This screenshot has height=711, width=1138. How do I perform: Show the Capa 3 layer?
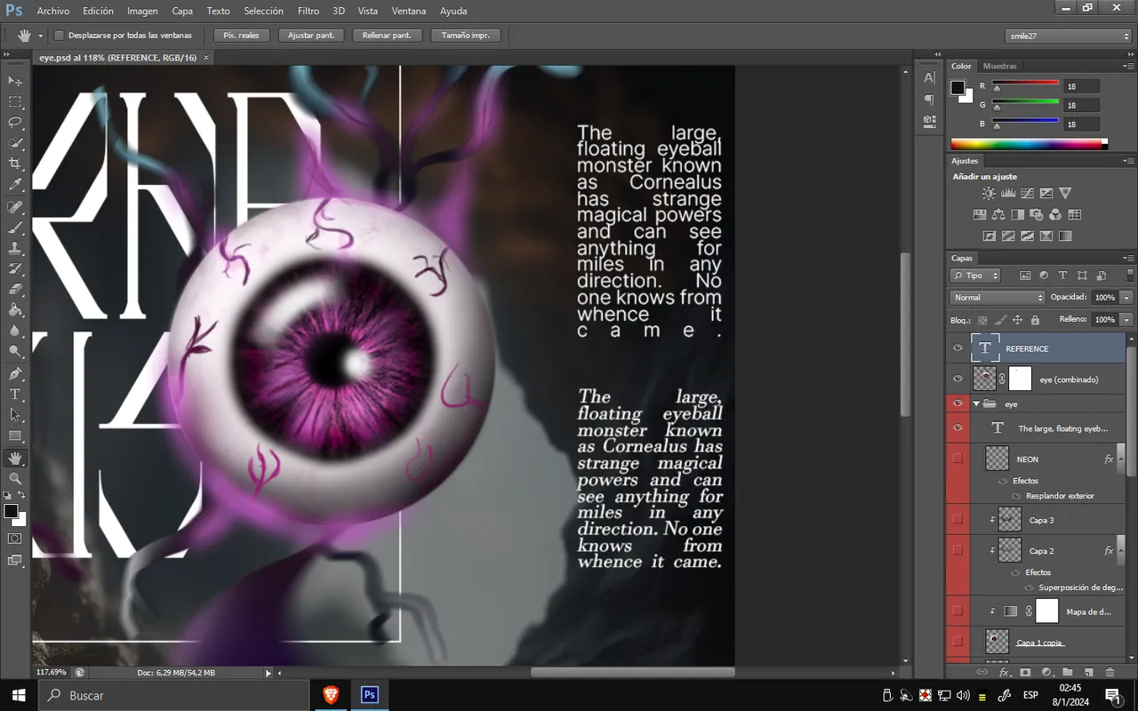(x=958, y=519)
